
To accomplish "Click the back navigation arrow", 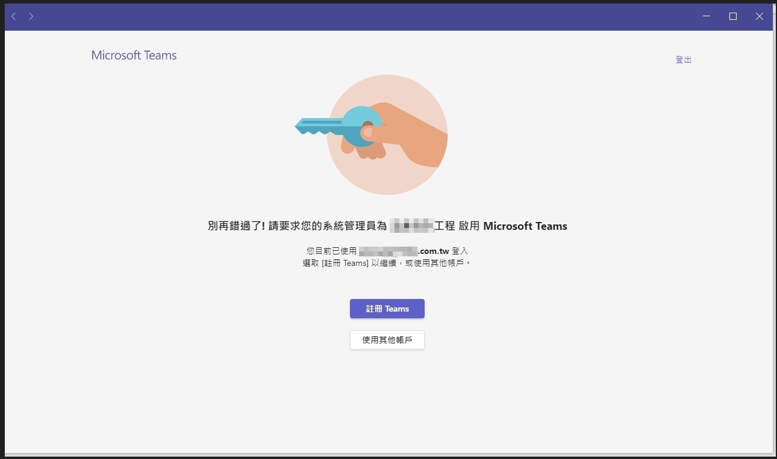I will (x=14, y=16).
